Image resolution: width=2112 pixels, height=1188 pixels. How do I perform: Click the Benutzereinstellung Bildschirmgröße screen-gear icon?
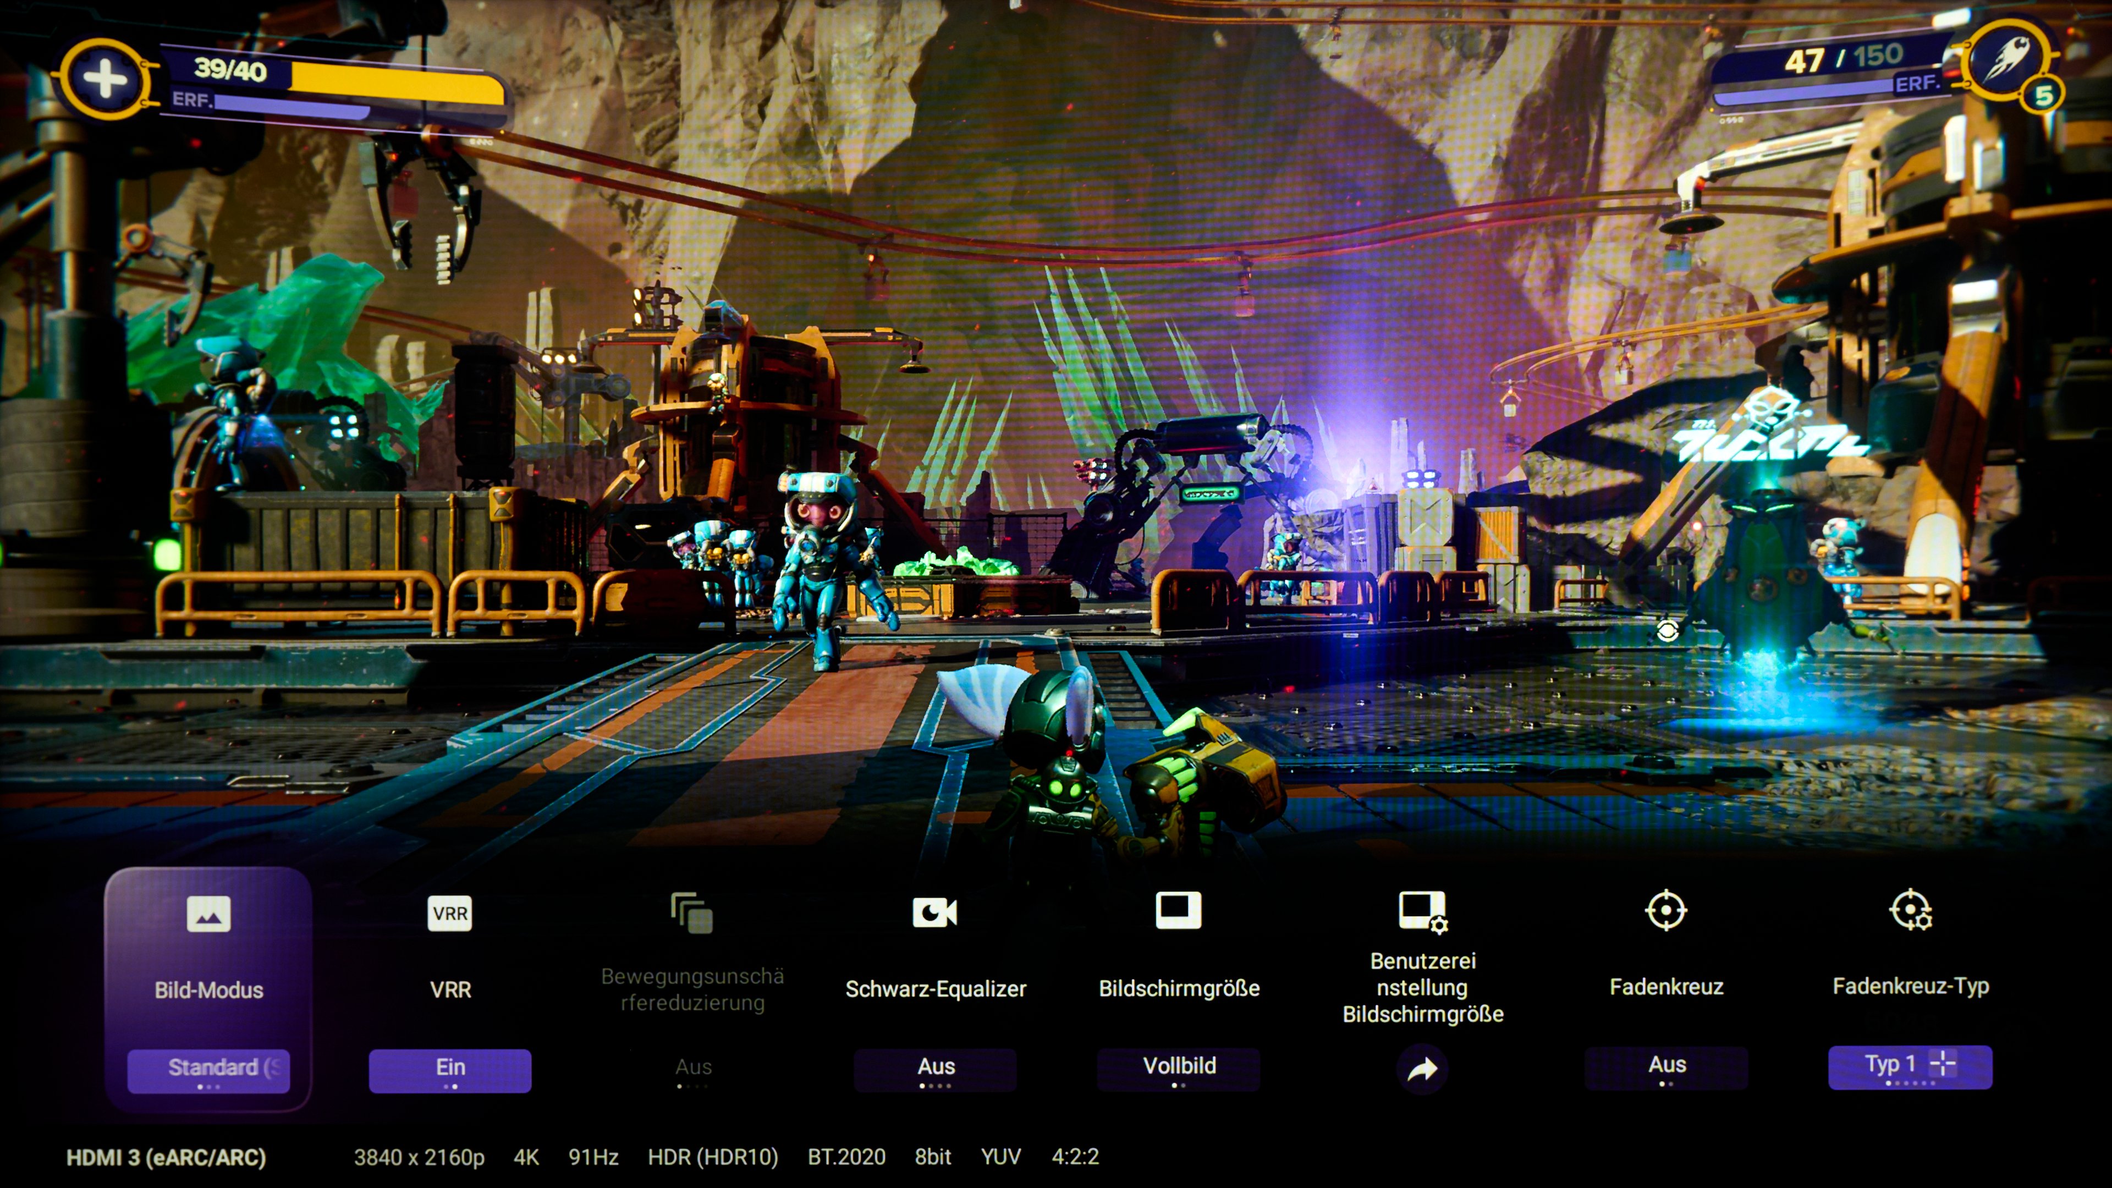point(1423,912)
